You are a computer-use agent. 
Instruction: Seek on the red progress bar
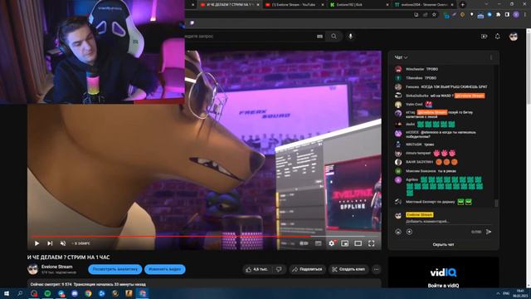click(205, 236)
